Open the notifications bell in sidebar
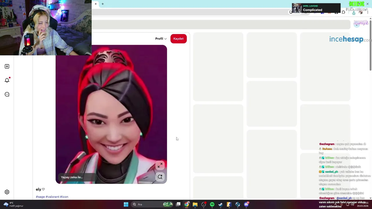372x209 pixels. pos(7,80)
